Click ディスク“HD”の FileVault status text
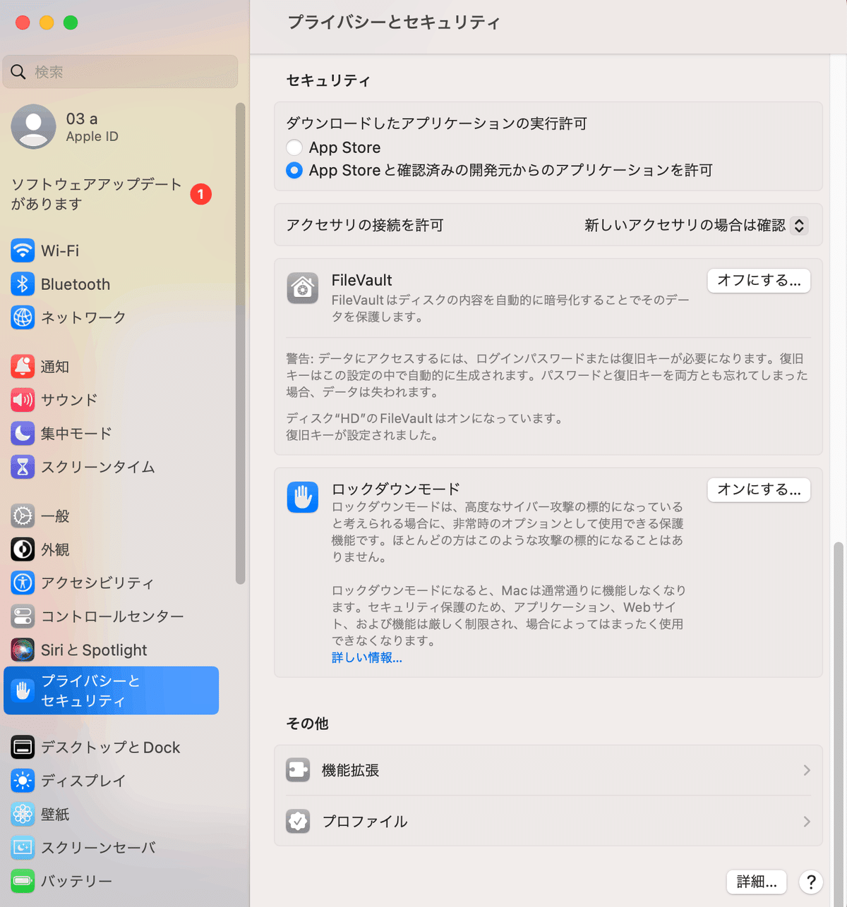847x907 pixels. [x=426, y=418]
